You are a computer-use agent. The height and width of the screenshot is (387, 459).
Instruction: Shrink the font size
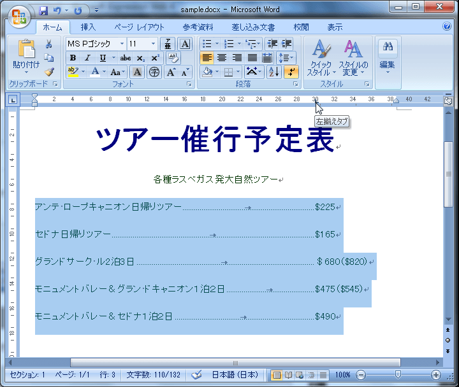click(x=186, y=72)
